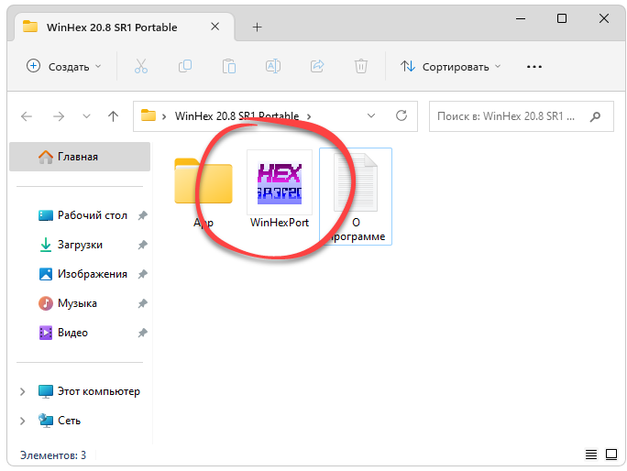Viewport: 627px width, 471px height.
Task: Select the О программе text file
Action: pos(356,196)
